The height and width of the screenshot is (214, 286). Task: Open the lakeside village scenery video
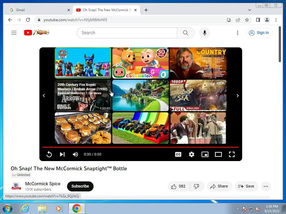(x=140, y=95)
